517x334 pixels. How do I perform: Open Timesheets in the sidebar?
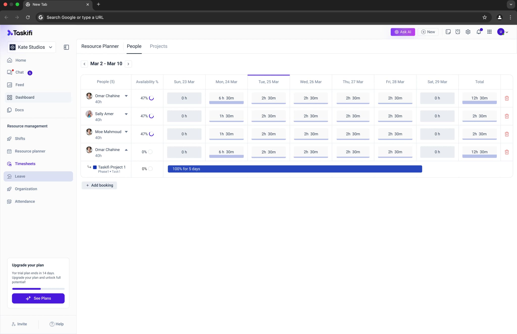point(25,164)
